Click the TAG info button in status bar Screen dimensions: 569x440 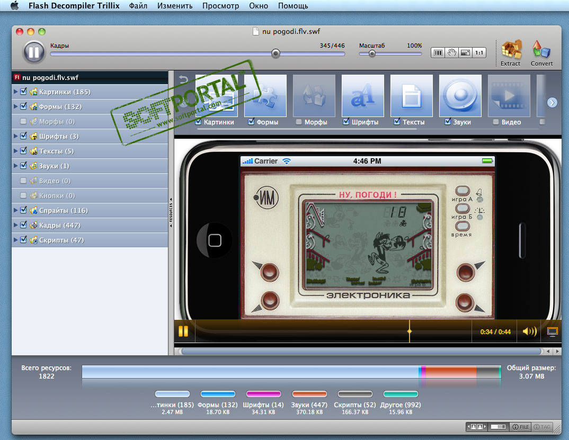click(x=542, y=427)
